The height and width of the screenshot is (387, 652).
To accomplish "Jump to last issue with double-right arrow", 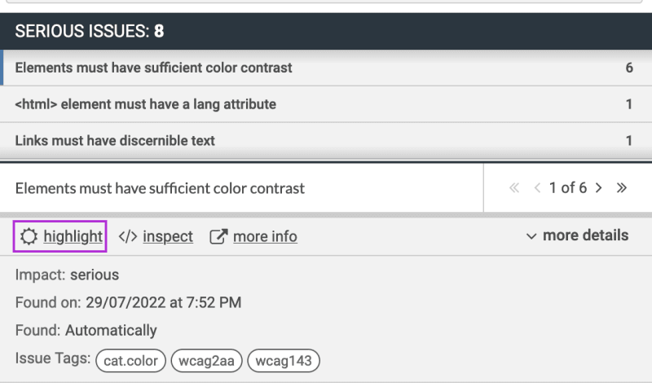I will (x=622, y=188).
